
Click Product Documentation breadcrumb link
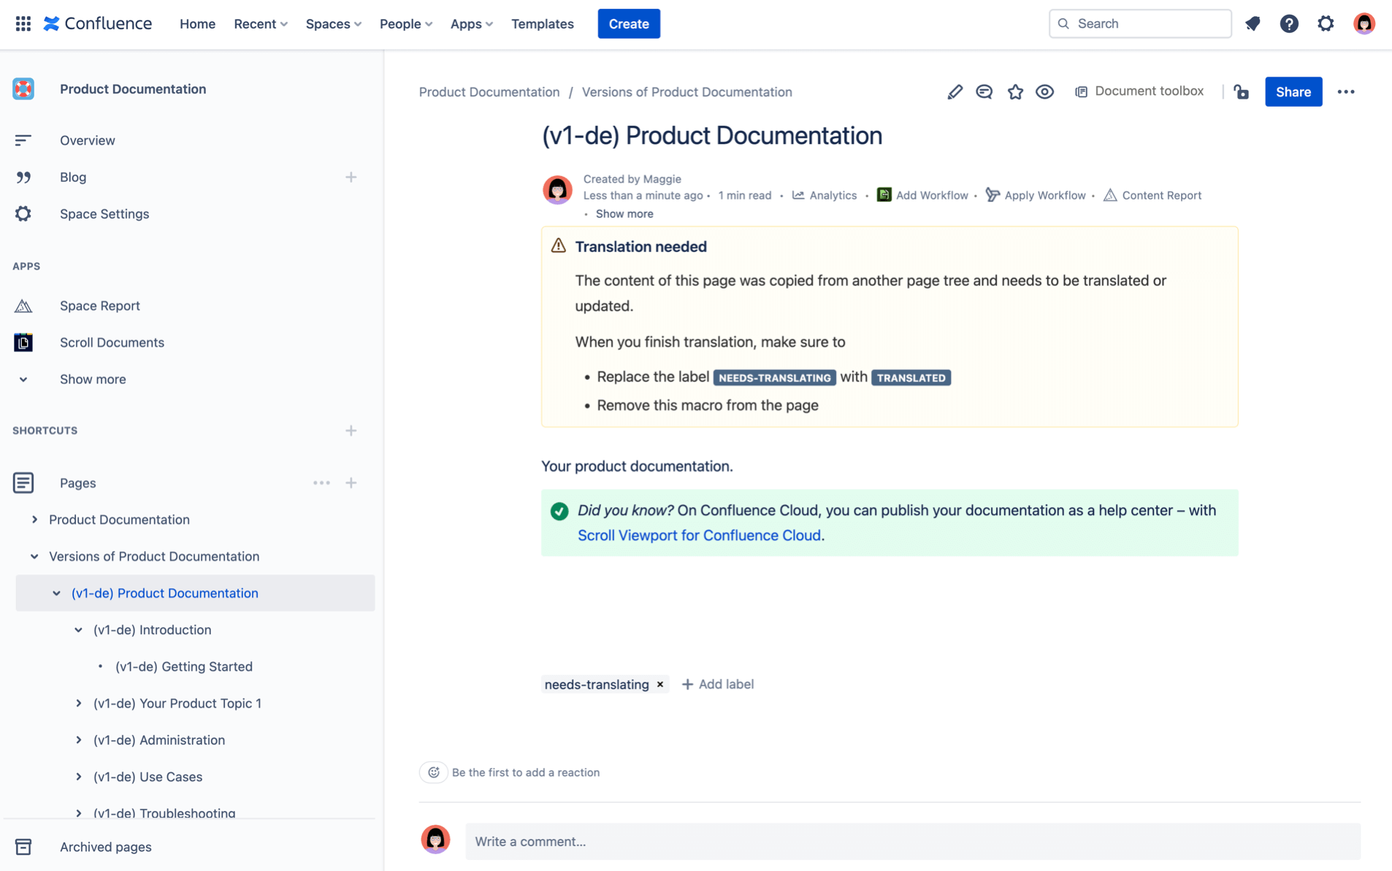489,92
